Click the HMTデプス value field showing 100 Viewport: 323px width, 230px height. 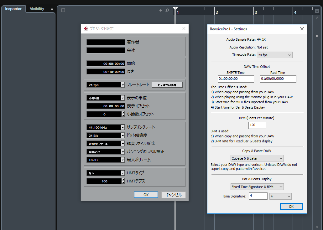coord(104,181)
